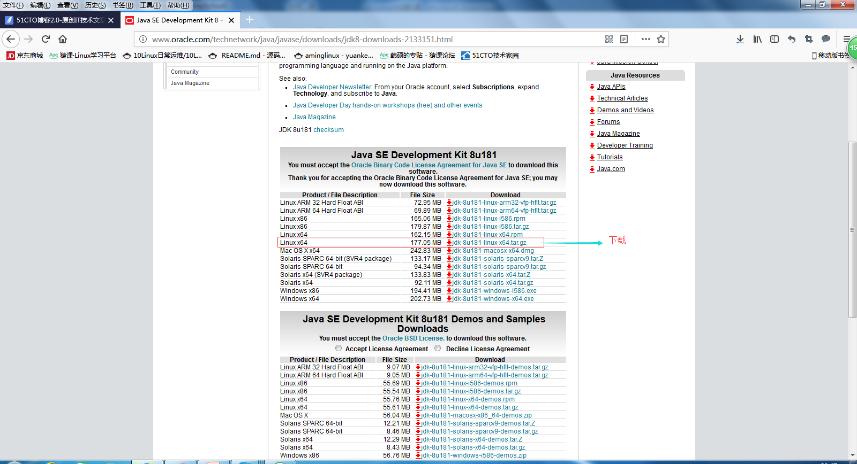857x464 pixels.
Task: Open aminglinux - yuanke bookmark
Action: (333, 55)
